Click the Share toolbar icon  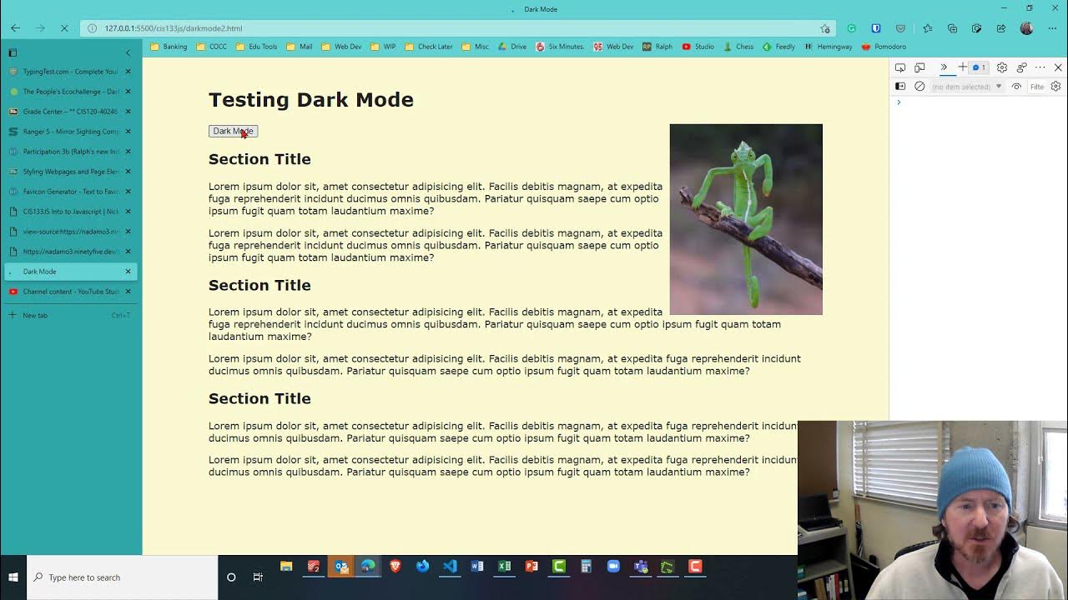[x=1001, y=28]
